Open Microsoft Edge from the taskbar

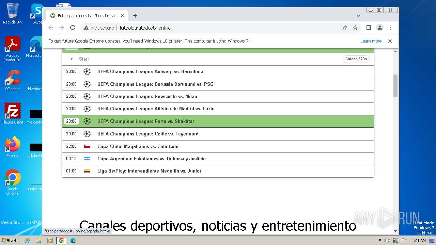tap(73, 241)
